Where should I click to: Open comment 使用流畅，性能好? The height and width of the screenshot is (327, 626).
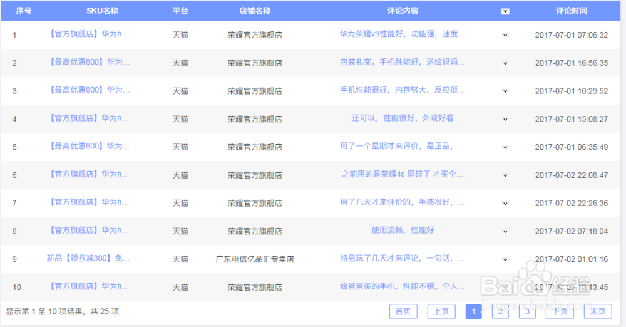403,230
